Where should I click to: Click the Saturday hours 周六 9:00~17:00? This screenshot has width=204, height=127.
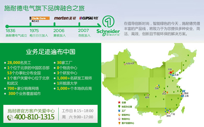pos(77,117)
